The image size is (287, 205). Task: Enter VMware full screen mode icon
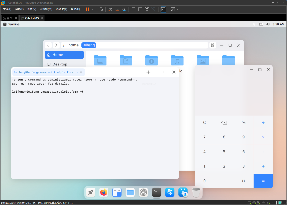tap(147, 9)
